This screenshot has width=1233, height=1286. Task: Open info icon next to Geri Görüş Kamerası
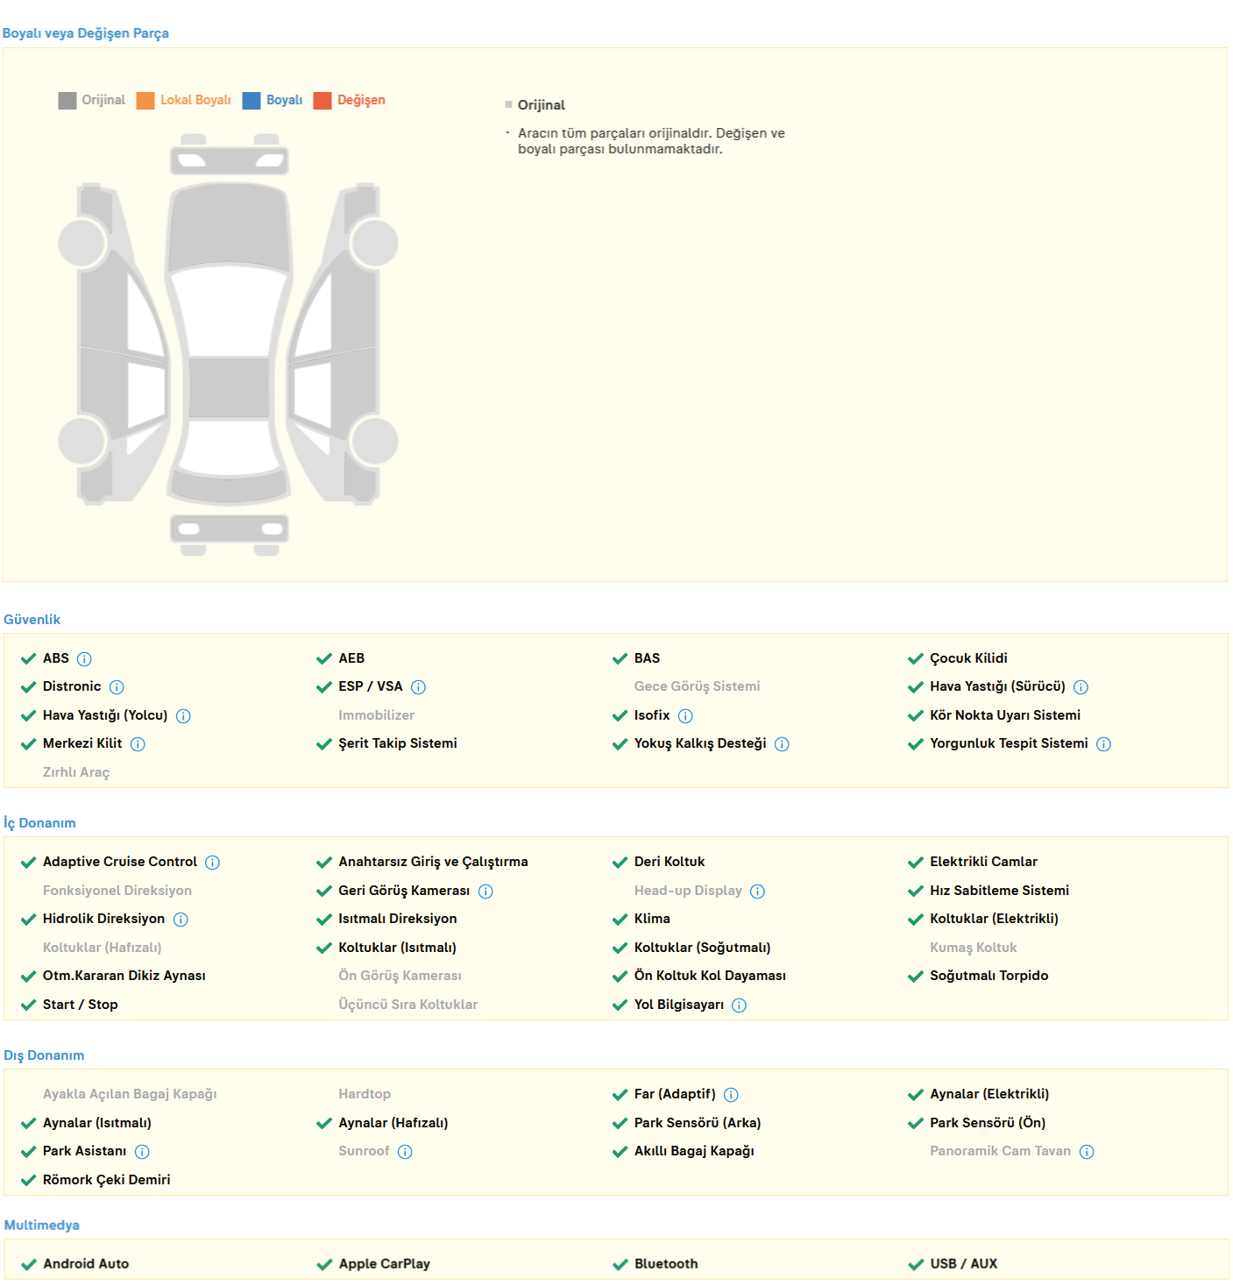[x=485, y=892]
